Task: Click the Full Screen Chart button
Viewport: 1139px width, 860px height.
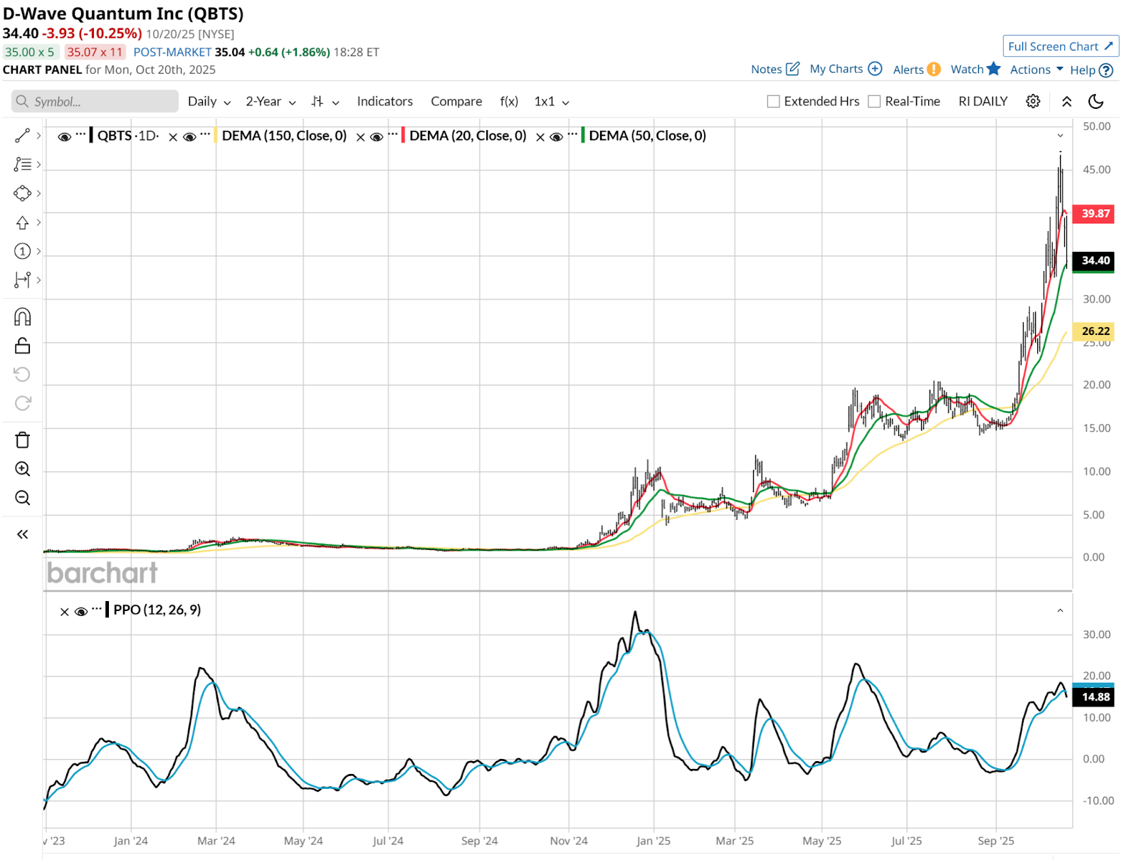Action: [x=1060, y=46]
